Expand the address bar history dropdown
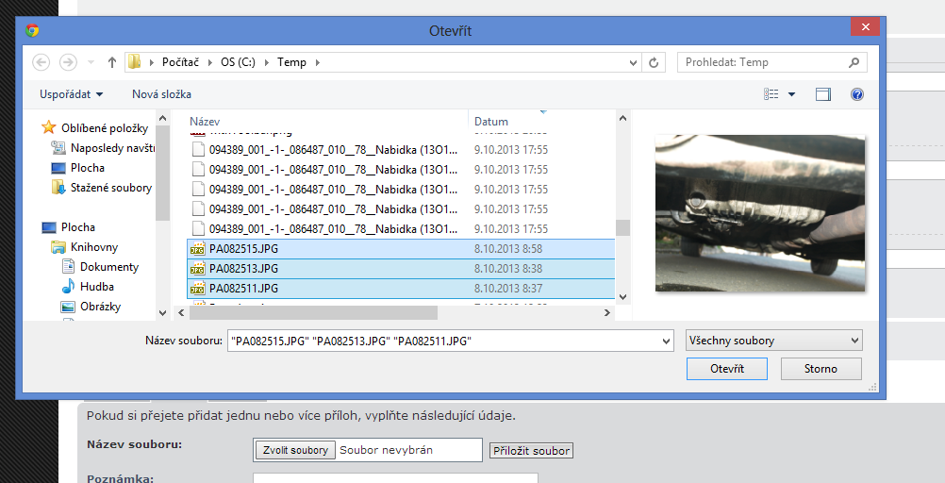Viewport: 945px width, 483px height. [634, 62]
